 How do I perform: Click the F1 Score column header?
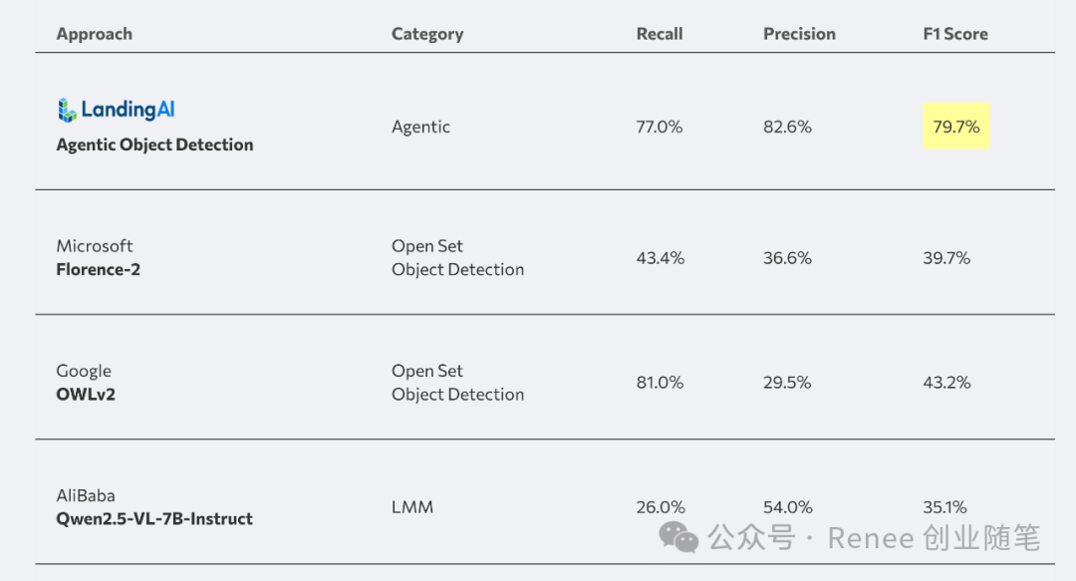[955, 34]
